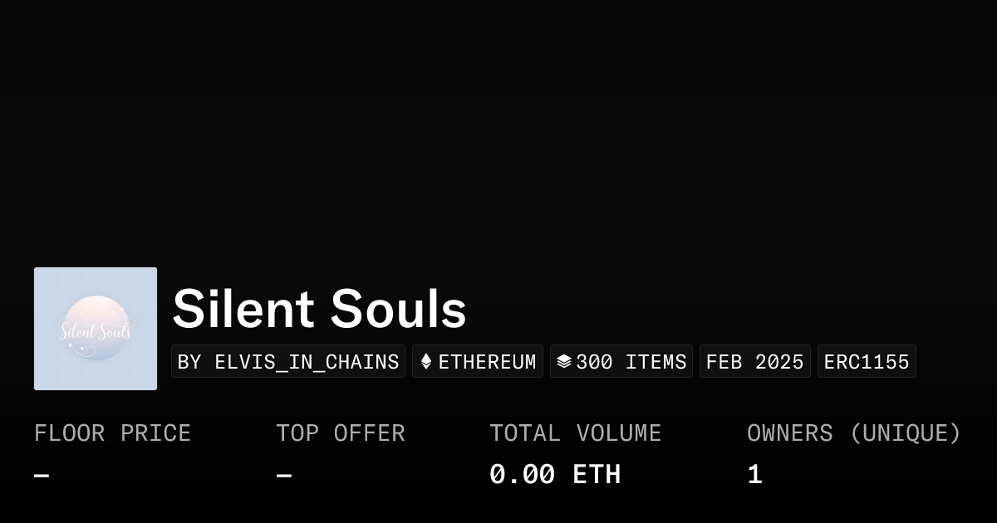This screenshot has width=997, height=523.
Task: Click the TOTAL VOLUME label
Action: [575, 433]
